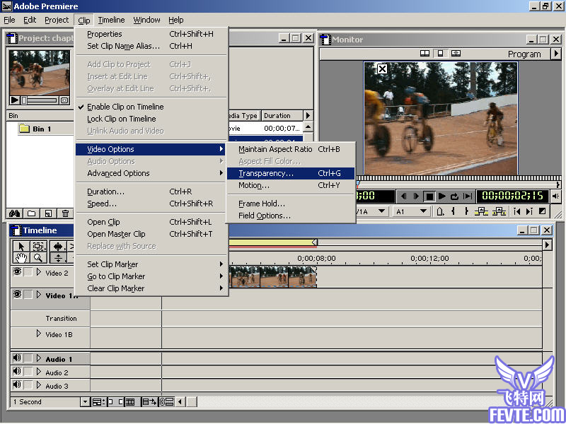Viewport: 566px width, 424px height.
Task: Mute Audio 3 track speaker
Action: pos(17,384)
